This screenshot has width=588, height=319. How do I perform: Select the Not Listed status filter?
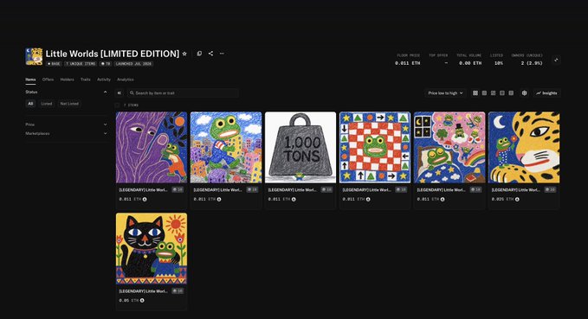69,104
